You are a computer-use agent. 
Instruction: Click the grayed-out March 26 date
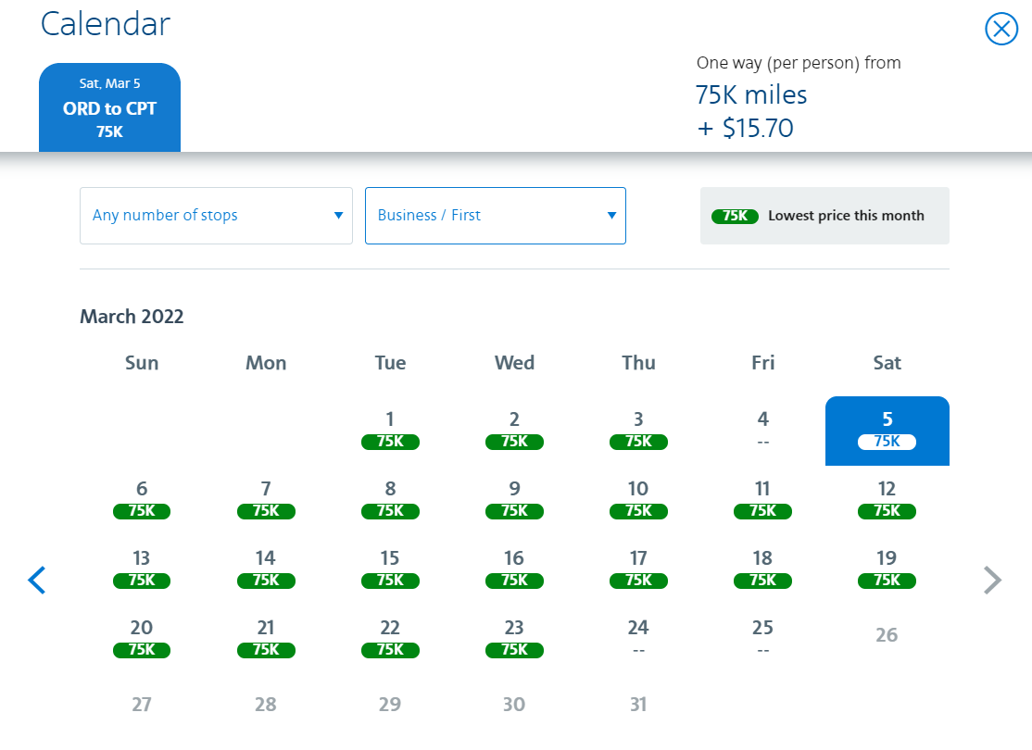887,635
